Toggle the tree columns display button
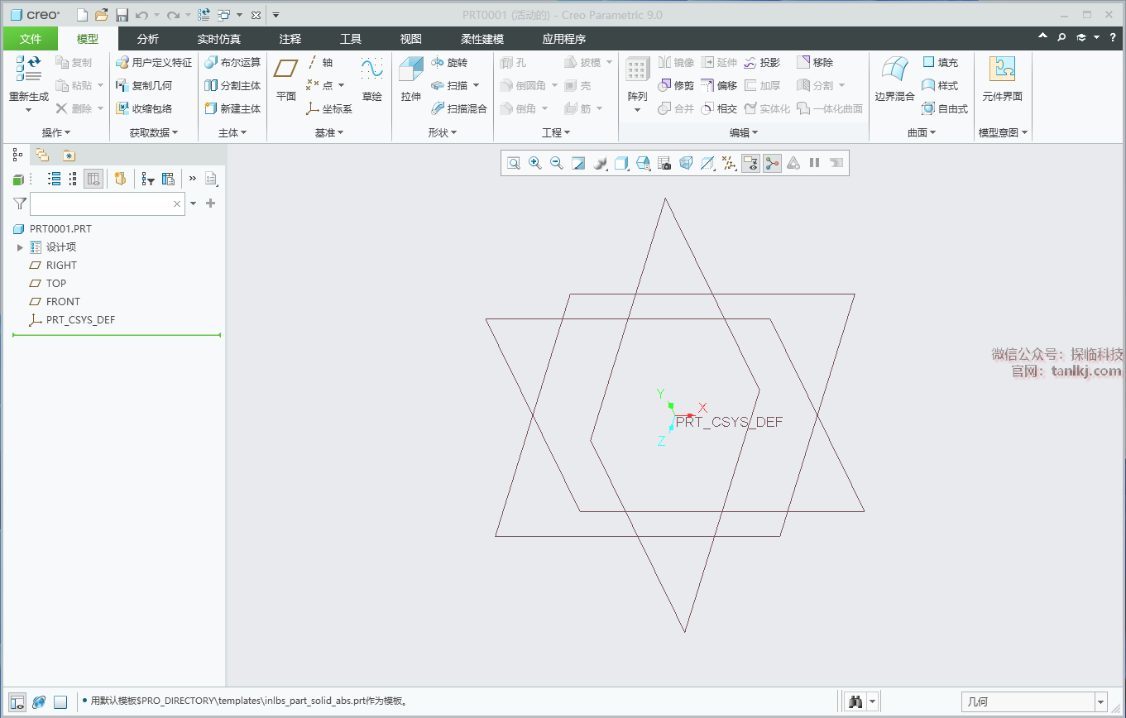The height and width of the screenshot is (718, 1126). pyautogui.click(x=93, y=179)
